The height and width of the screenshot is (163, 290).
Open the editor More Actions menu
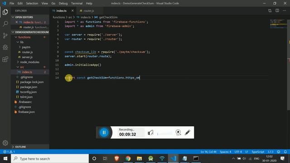point(285,11)
